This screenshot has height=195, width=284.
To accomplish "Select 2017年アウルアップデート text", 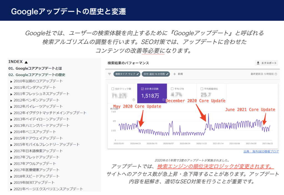I will 35,163.
